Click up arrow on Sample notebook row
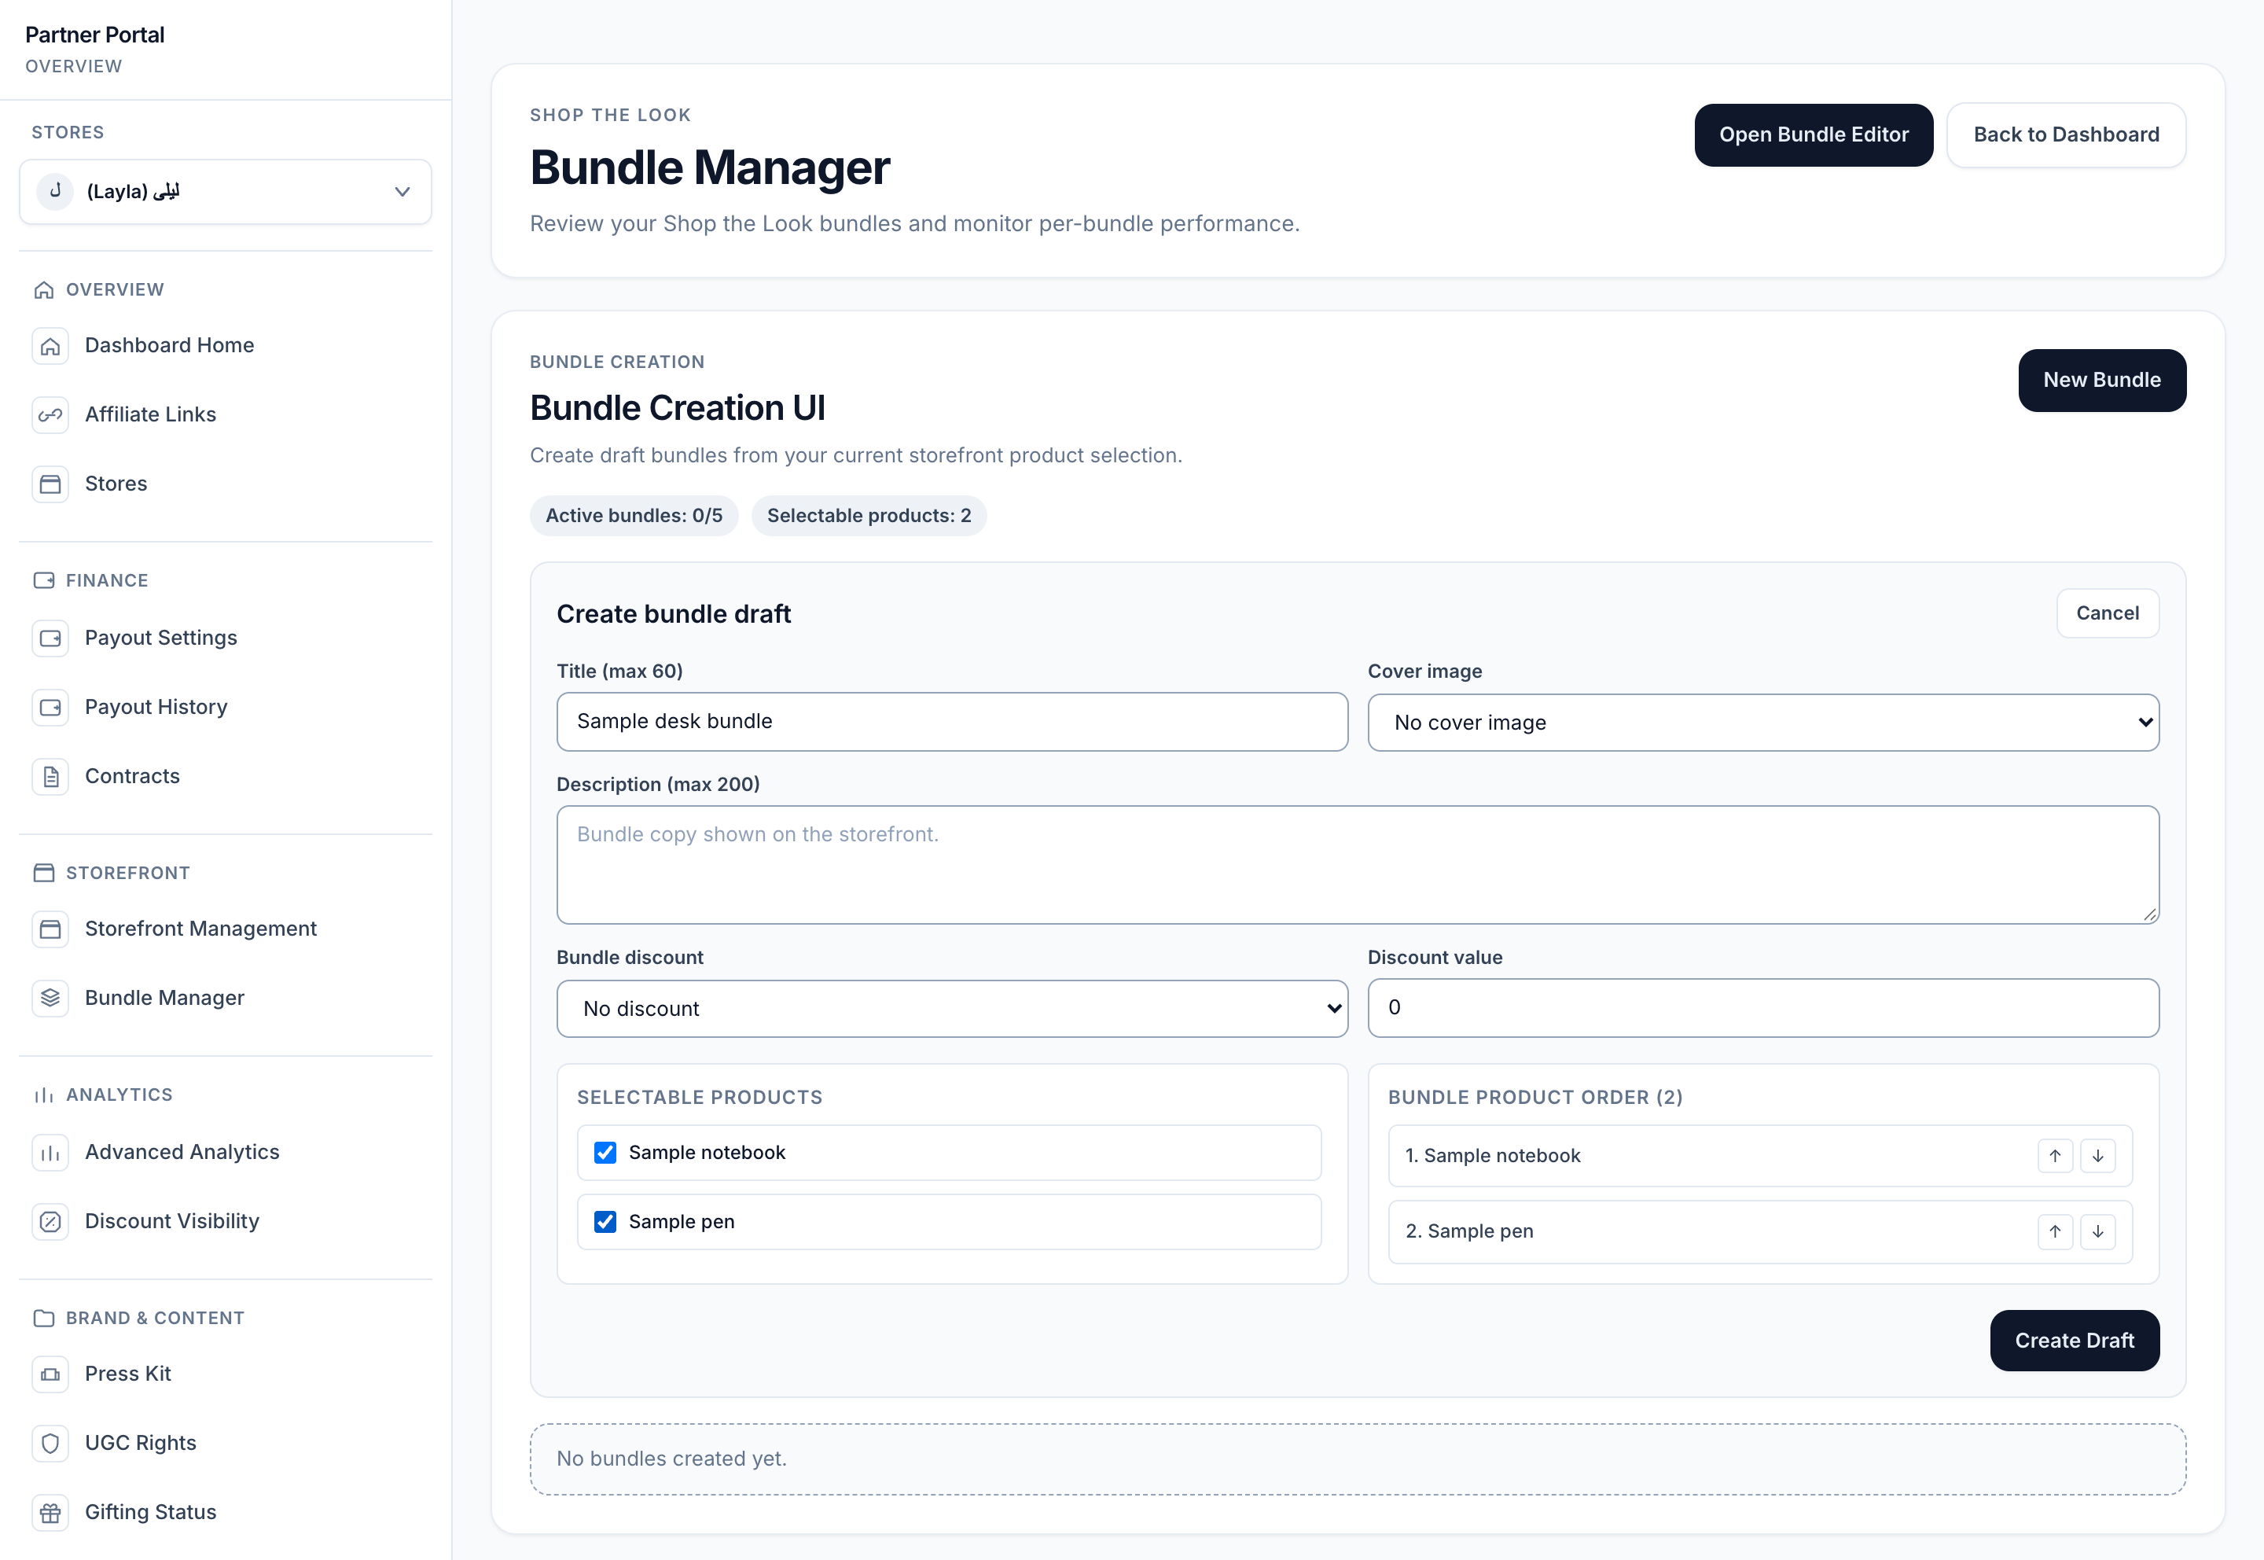This screenshot has height=1560, width=2264. click(x=2054, y=1157)
